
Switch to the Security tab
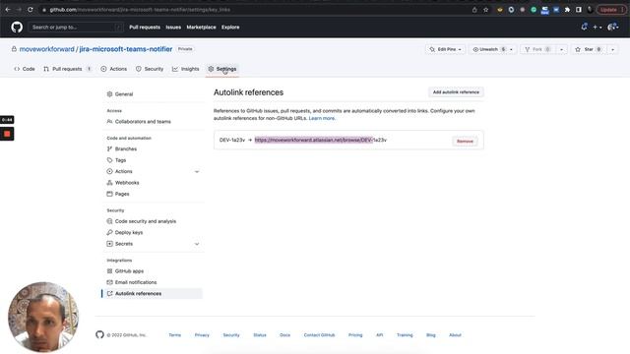[x=150, y=69]
